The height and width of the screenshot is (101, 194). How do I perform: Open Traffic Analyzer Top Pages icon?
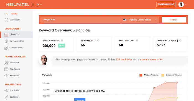tap(6, 69)
